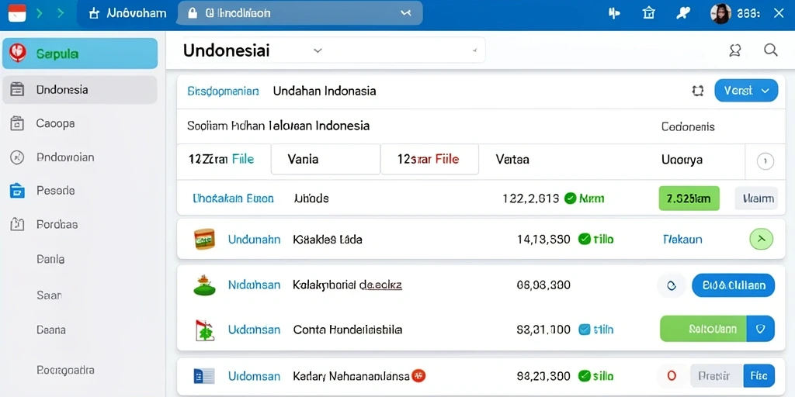Click the round refresh icon in Nidwhsan row
This screenshot has height=397, width=795.
click(x=672, y=285)
